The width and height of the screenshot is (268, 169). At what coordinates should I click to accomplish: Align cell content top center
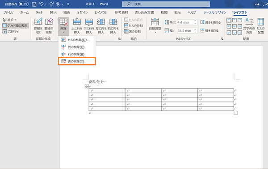click(234, 20)
